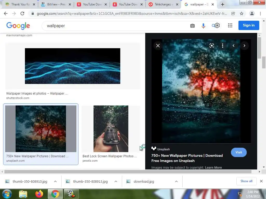The image size is (266, 199).
Task: Click the Google logo
Action: coord(18,26)
